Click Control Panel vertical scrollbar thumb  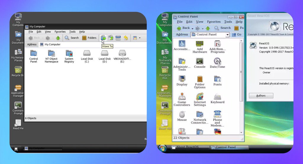point(241,72)
